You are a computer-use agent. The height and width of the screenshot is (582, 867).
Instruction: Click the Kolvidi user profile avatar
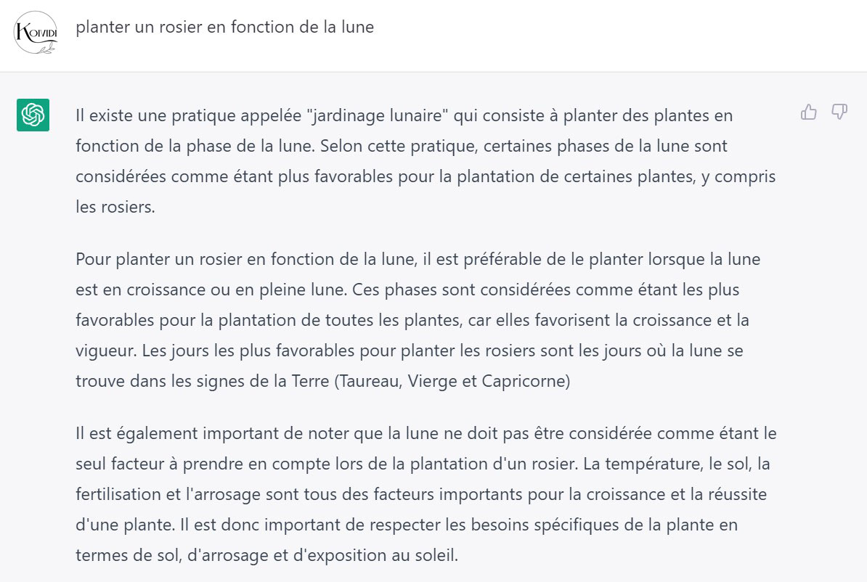pos(36,32)
